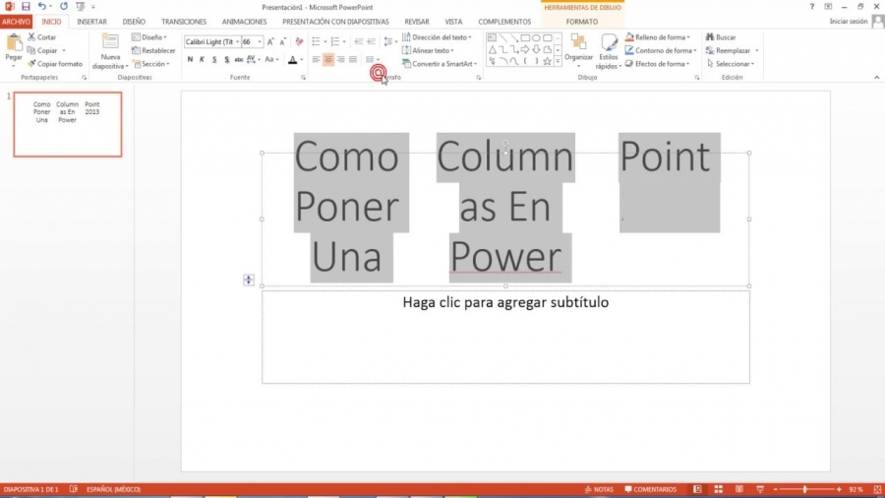Open the font name dropdown

(x=238, y=41)
